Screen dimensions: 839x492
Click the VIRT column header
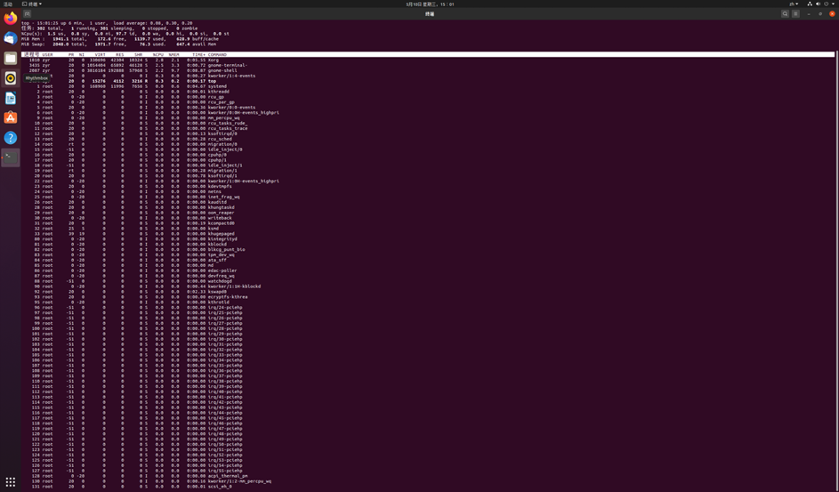100,54
